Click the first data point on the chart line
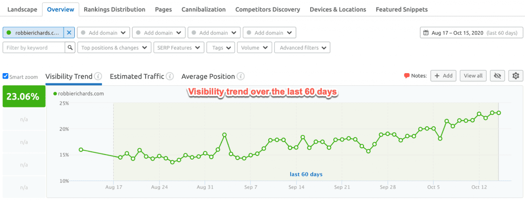 [x=81, y=150]
